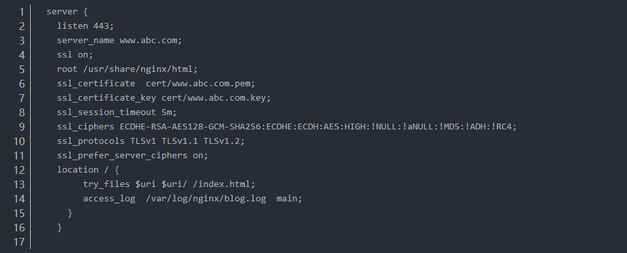Click /var/log/nginx/blog.log log path
Screen dimensions: 627x253
pos(206,199)
